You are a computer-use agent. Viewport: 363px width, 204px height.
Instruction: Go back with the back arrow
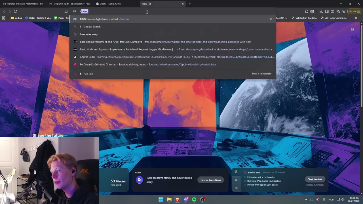[4, 11]
